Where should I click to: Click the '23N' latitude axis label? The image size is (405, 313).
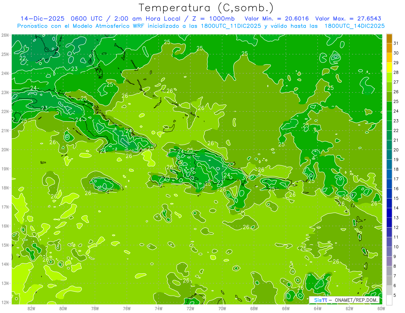click(x=5, y=92)
